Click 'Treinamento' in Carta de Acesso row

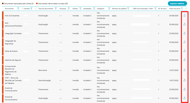43,51
